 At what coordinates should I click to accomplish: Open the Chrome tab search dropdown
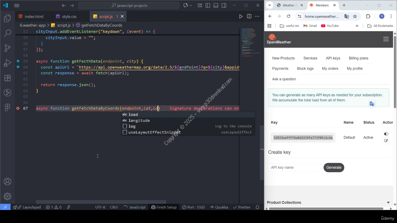pyautogui.click(x=270, y=5)
